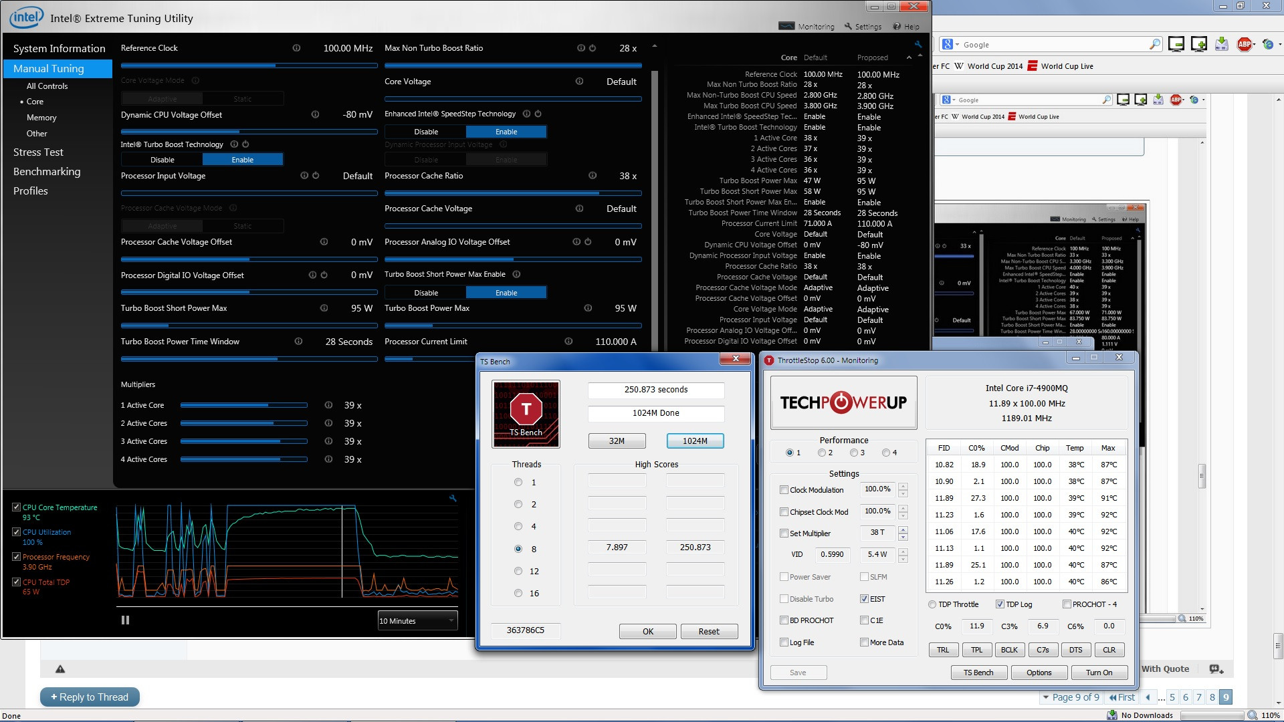Collapse the proposed settings panel chevron
The image size is (1284, 722).
909,57
